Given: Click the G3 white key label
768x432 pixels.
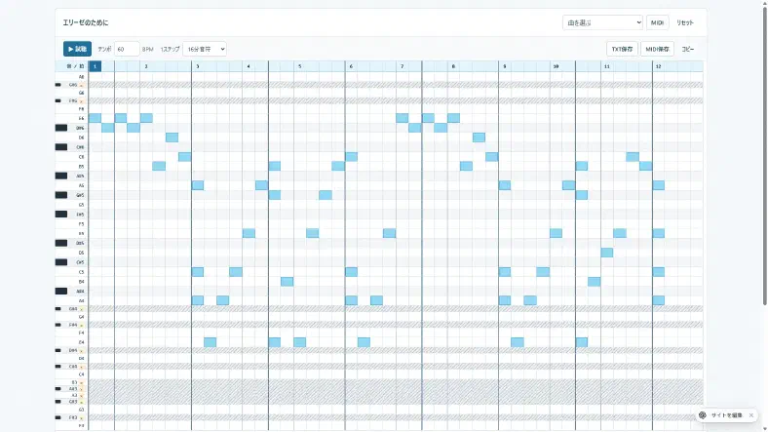Looking at the screenshot, I should coord(81,410).
